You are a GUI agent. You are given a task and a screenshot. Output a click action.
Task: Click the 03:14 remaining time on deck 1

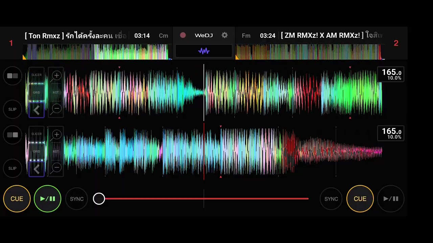(x=142, y=36)
